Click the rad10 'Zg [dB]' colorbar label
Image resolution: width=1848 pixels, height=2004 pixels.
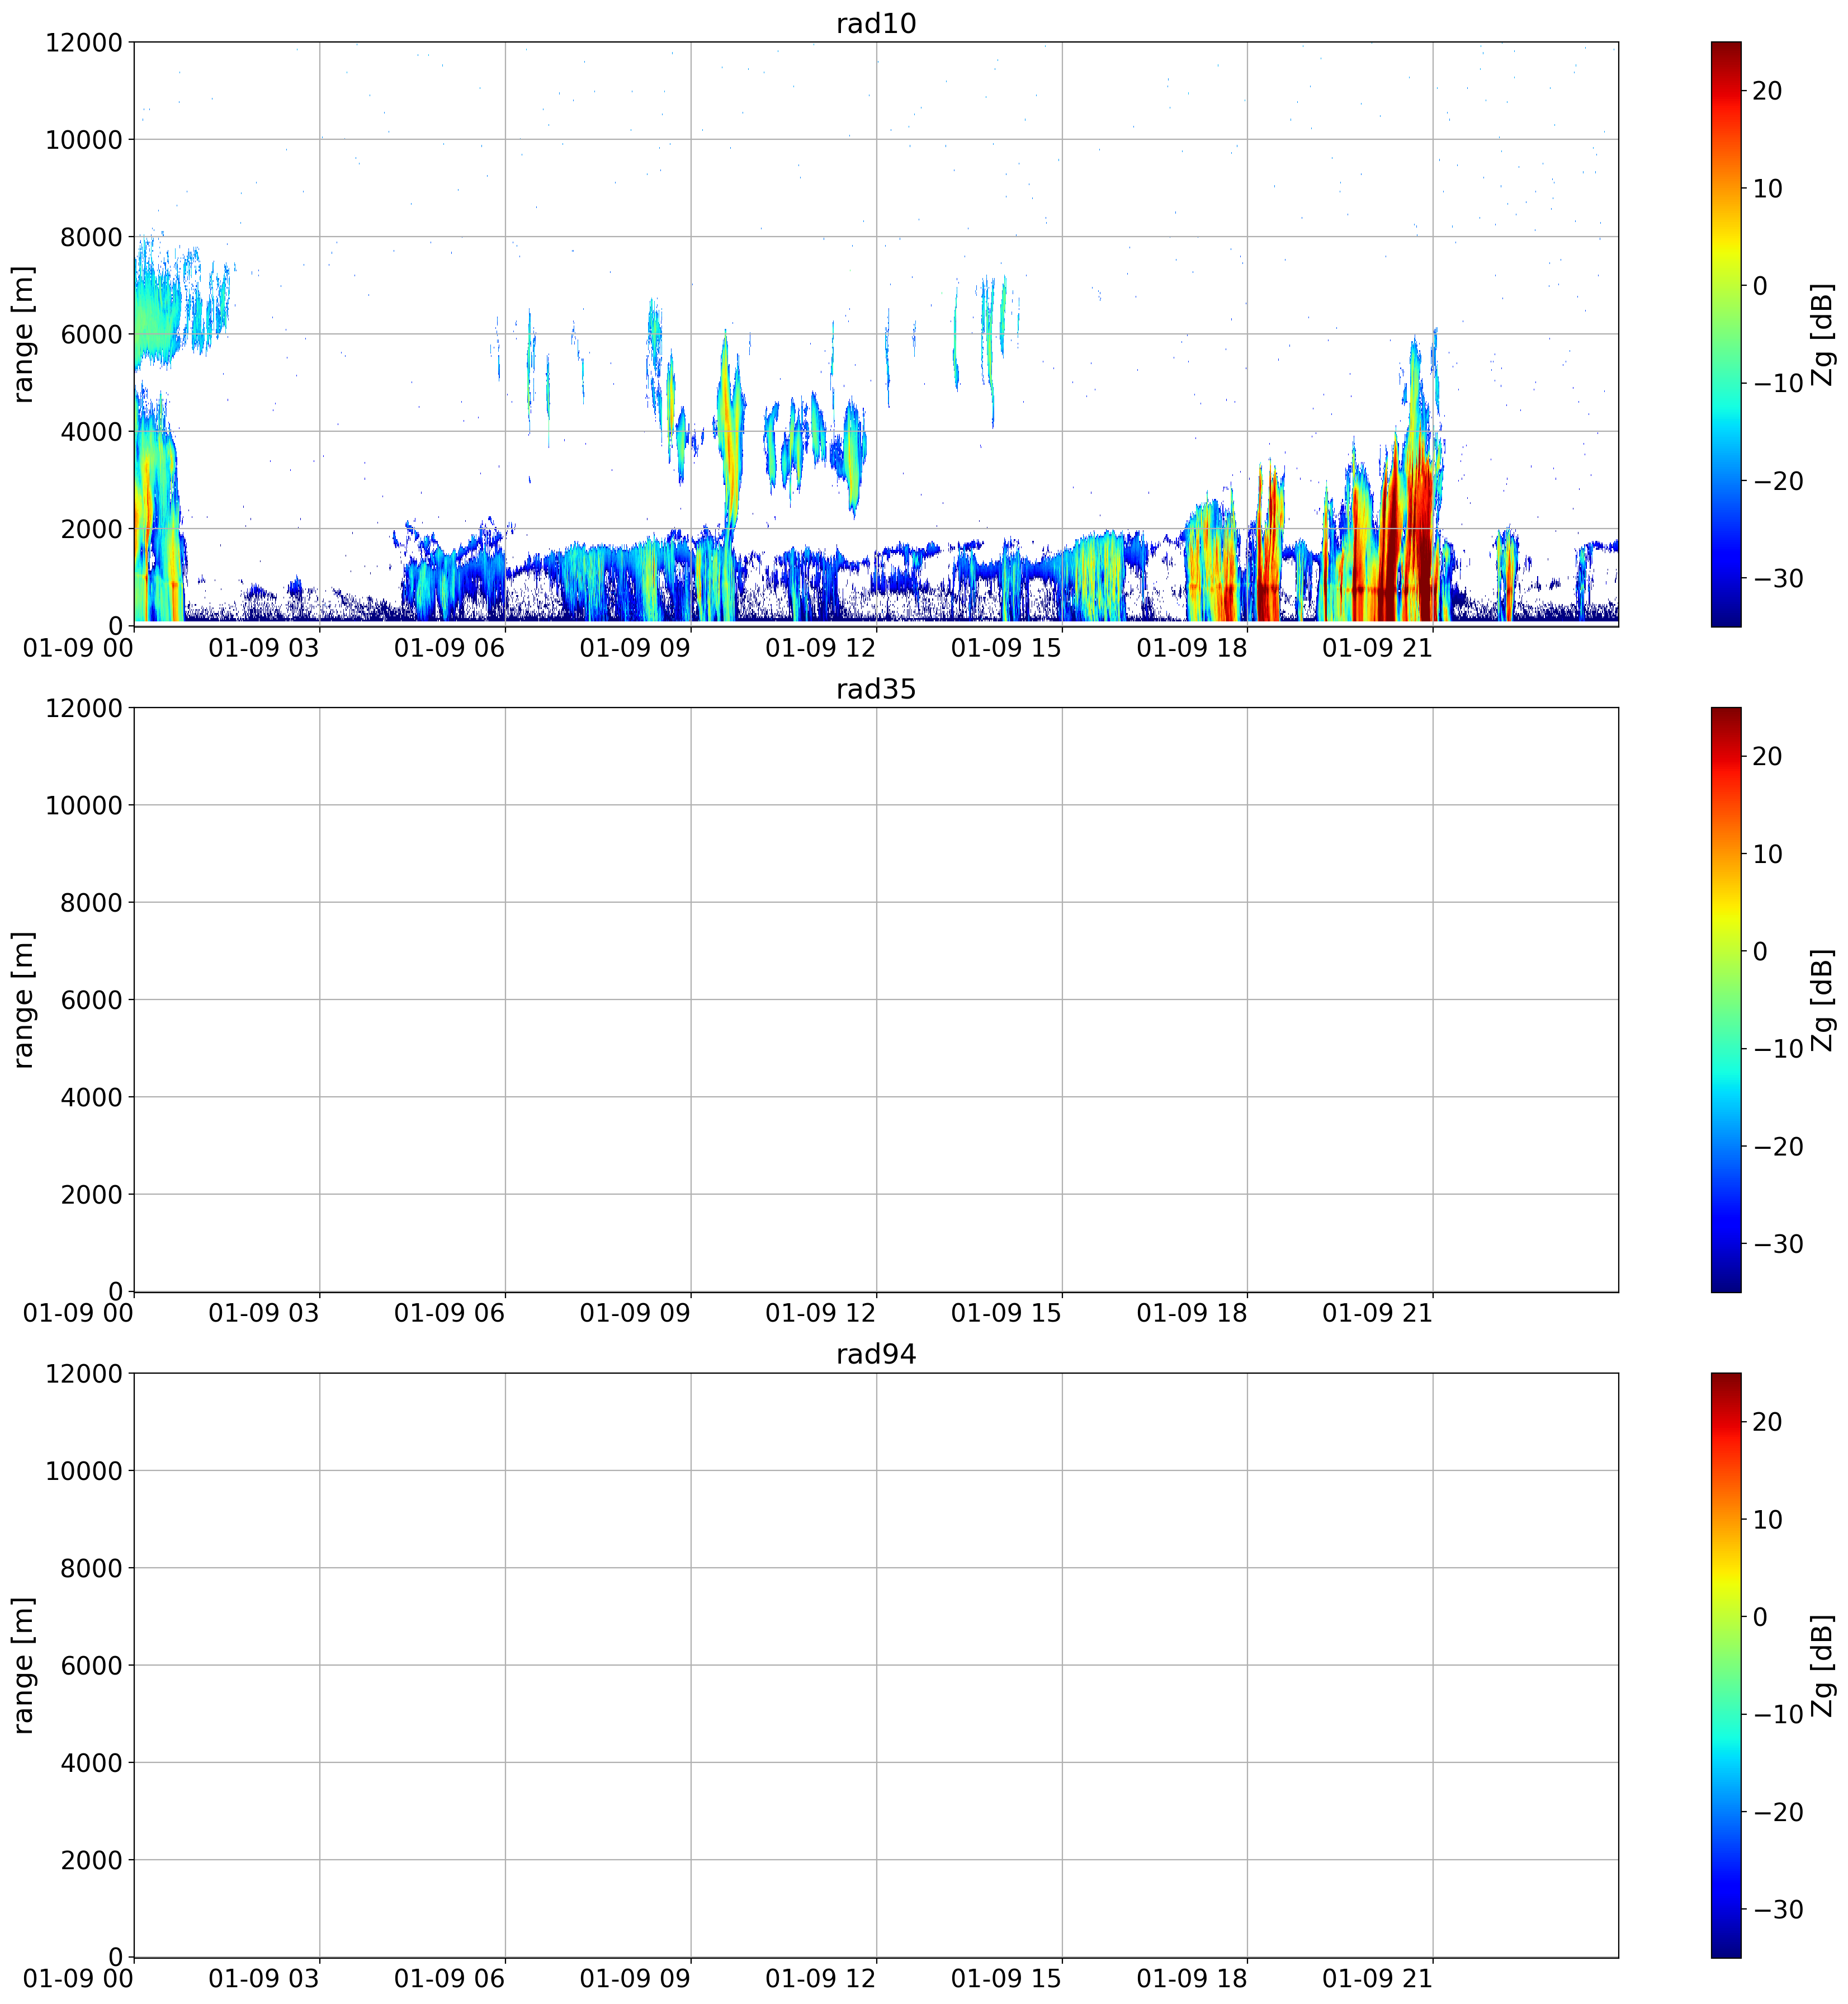click(x=1822, y=334)
